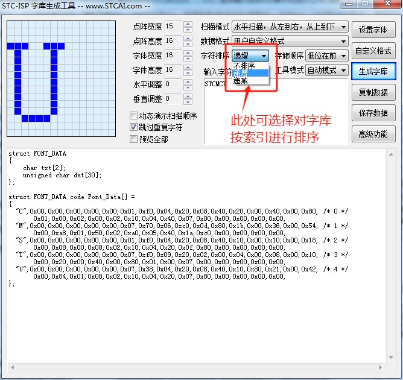Increase 水平调整 spinner value

click(188, 81)
